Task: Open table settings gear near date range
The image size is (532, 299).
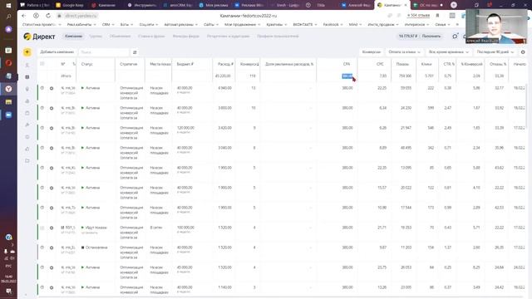Action: pos(523,51)
